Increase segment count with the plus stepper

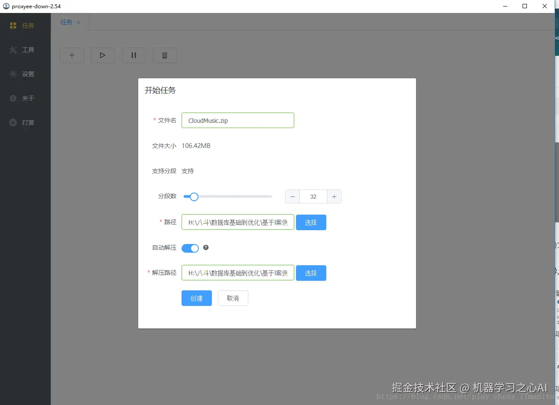pyautogui.click(x=334, y=196)
